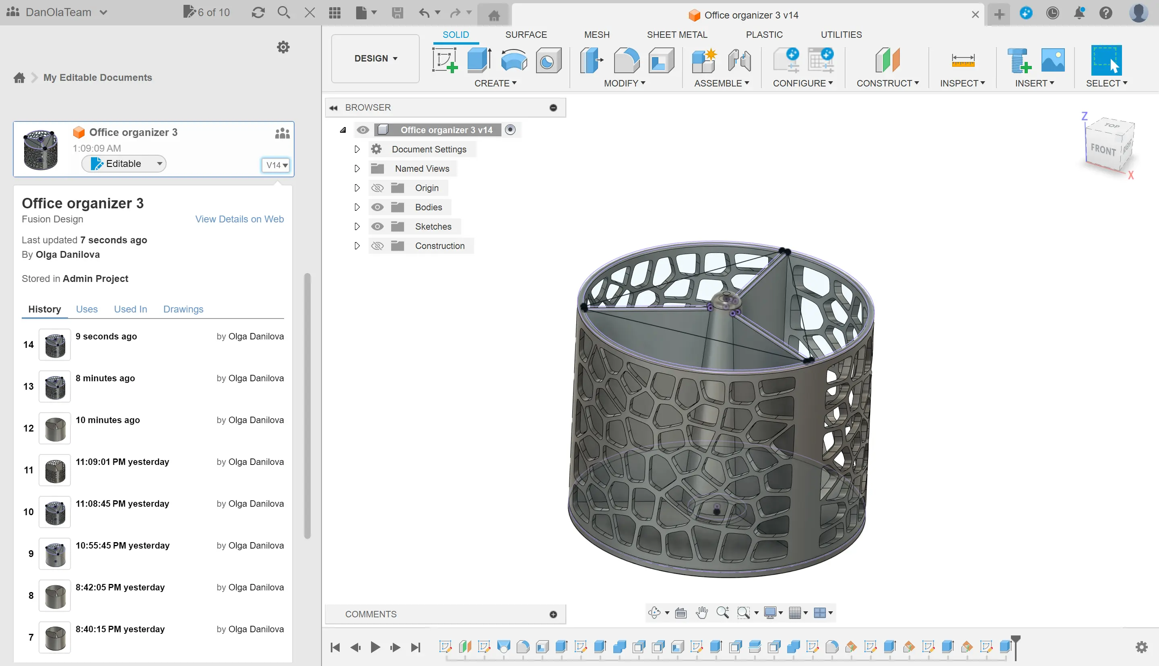
Task: Open the notifications bell
Action: [1079, 13]
